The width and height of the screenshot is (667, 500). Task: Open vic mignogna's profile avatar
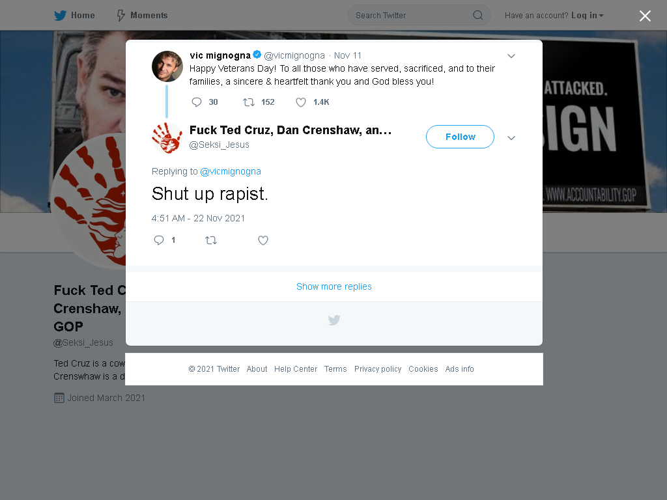coord(167,66)
